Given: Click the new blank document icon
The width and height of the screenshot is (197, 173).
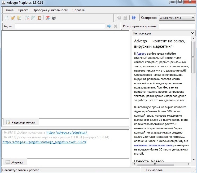Looking at the screenshot, I should point(7,18).
